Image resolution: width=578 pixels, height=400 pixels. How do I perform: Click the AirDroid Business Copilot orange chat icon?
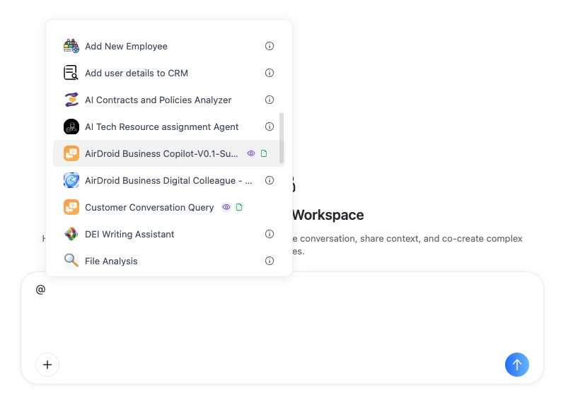click(x=71, y=153)
